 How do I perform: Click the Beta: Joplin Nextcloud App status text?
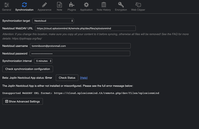tap(27, 78)
